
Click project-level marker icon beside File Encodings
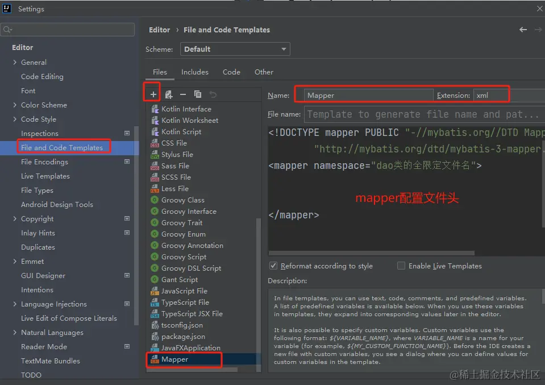(127, 162)
